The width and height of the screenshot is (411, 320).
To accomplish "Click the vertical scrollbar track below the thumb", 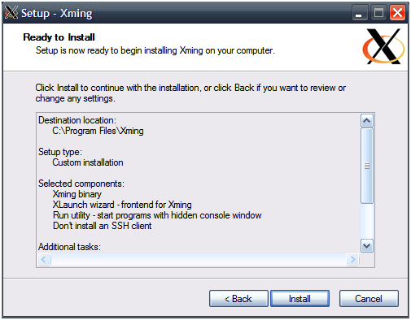I will (367, 221).
